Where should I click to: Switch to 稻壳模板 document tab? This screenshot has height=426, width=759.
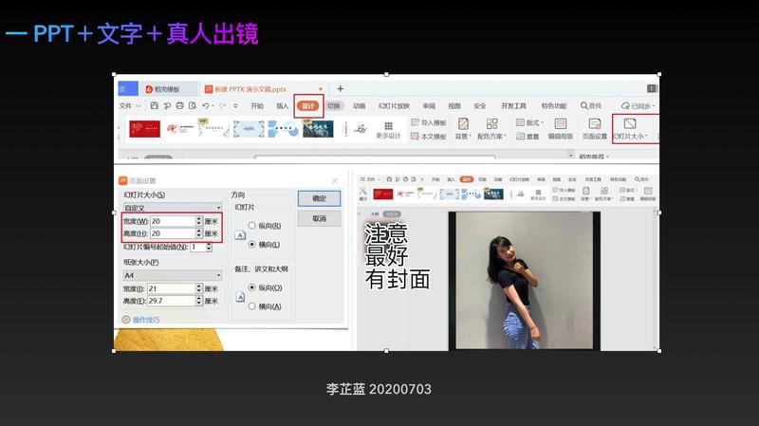coord(169,89)
